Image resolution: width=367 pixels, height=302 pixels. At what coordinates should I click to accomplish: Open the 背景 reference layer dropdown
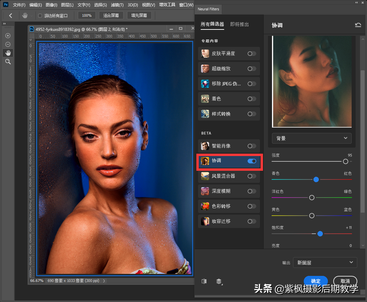[x=312, y=138]
